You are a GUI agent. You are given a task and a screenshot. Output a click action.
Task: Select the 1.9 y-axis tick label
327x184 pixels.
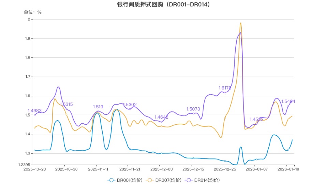point(28,38)
